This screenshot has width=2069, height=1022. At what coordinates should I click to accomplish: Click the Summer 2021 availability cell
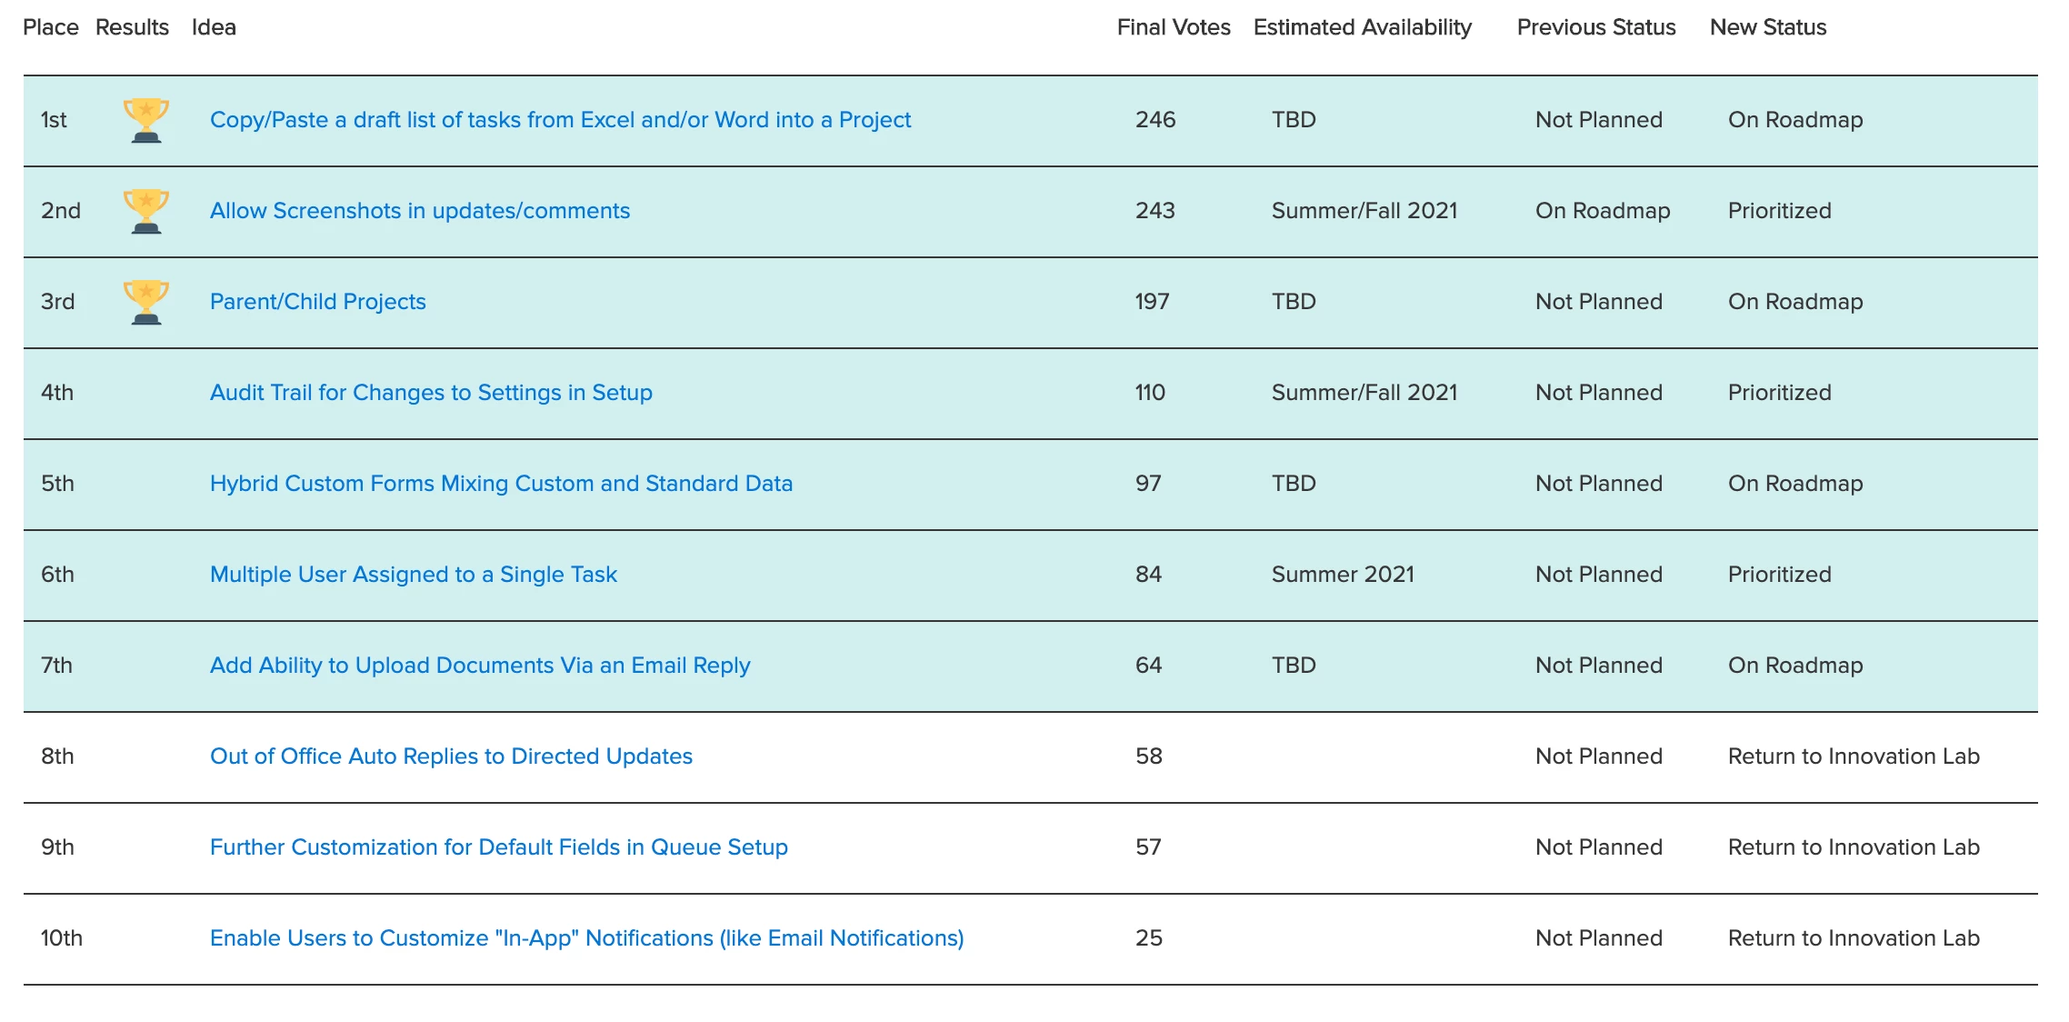coord(1343,575)
